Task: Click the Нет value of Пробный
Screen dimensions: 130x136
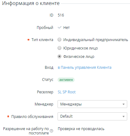Action: (67, 28)
